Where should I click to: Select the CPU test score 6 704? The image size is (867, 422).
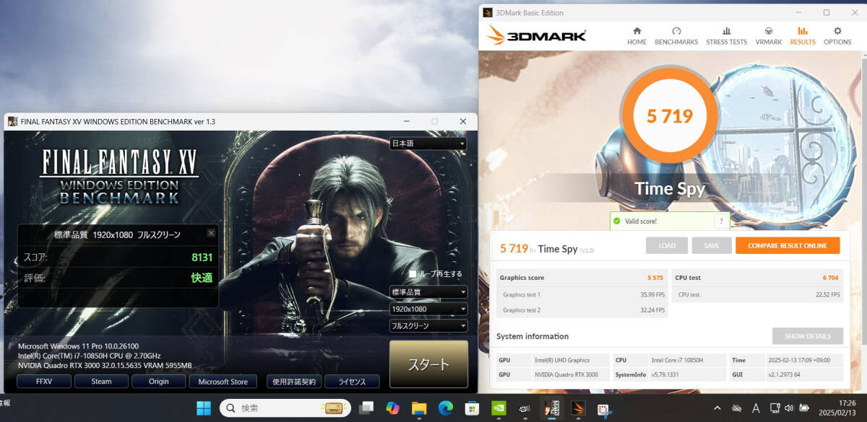pyautogui.click(x=830, y=278)
